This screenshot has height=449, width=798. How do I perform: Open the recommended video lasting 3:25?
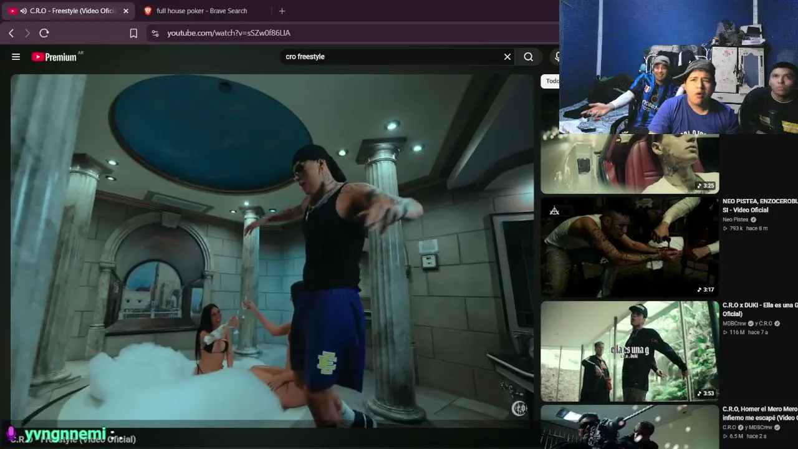(630, 163)
